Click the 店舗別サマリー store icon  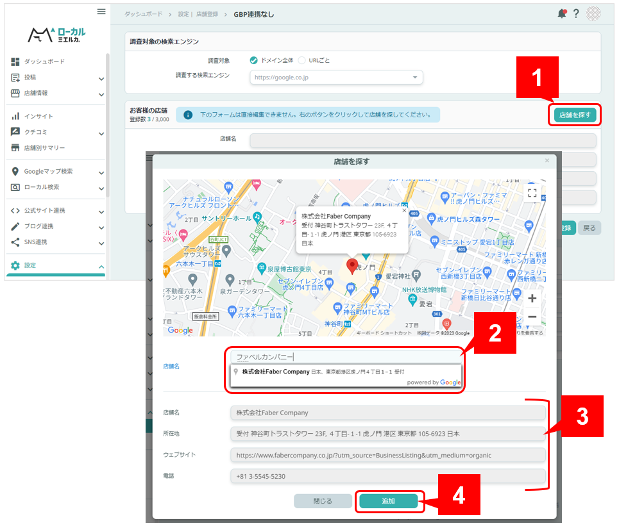point(15,147)
